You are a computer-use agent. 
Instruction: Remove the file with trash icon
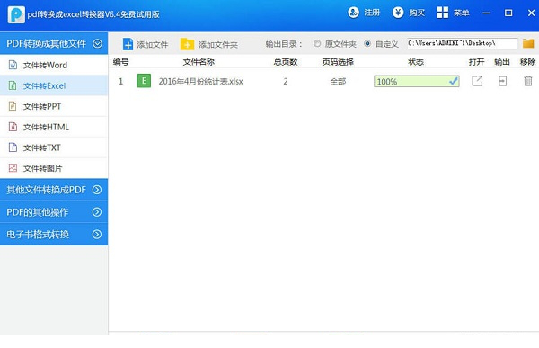[528, 81]
